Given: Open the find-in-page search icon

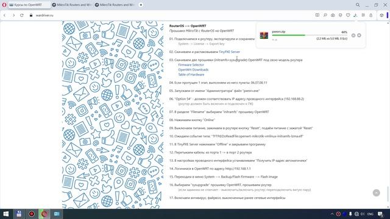Looking at the screenshot, I should click(325, 15).
